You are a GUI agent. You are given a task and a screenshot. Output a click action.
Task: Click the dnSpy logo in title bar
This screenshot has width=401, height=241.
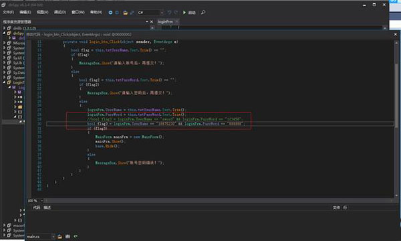coord(3,5)
